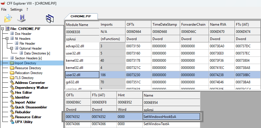Click the Data Directories page icon
Image resolution: width=261 pixels, height=128 pixels.
point(21,53)
